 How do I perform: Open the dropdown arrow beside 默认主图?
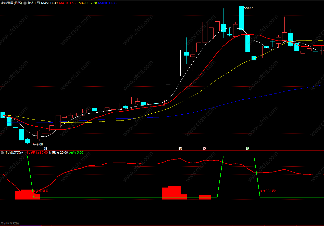pyautogui.click(x=25, y=3)
